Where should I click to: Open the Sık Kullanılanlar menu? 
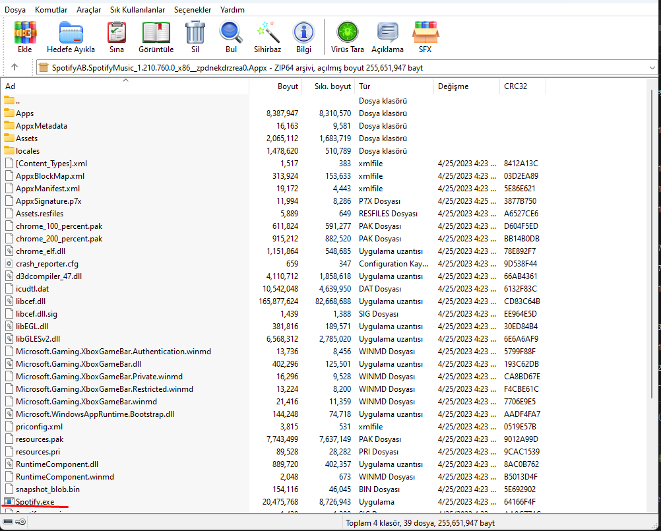click(137, 10)
